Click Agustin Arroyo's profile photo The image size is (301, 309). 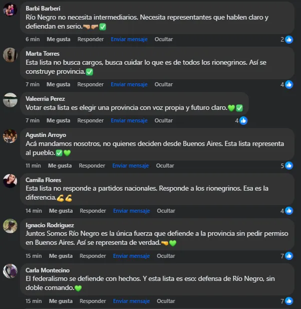[10, 136]
